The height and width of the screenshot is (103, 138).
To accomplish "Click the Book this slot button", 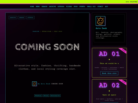I will [x=109, y=73].
